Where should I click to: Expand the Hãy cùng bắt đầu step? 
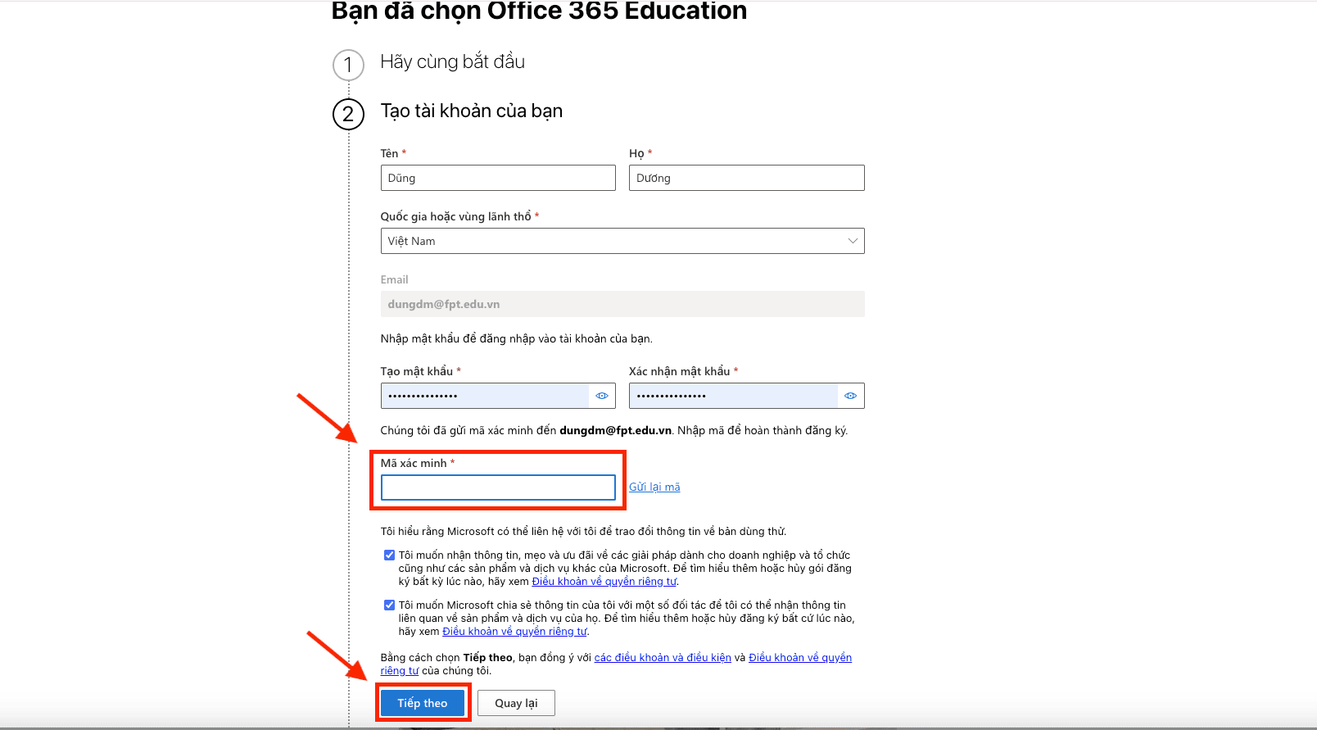(x=452, y=62)
